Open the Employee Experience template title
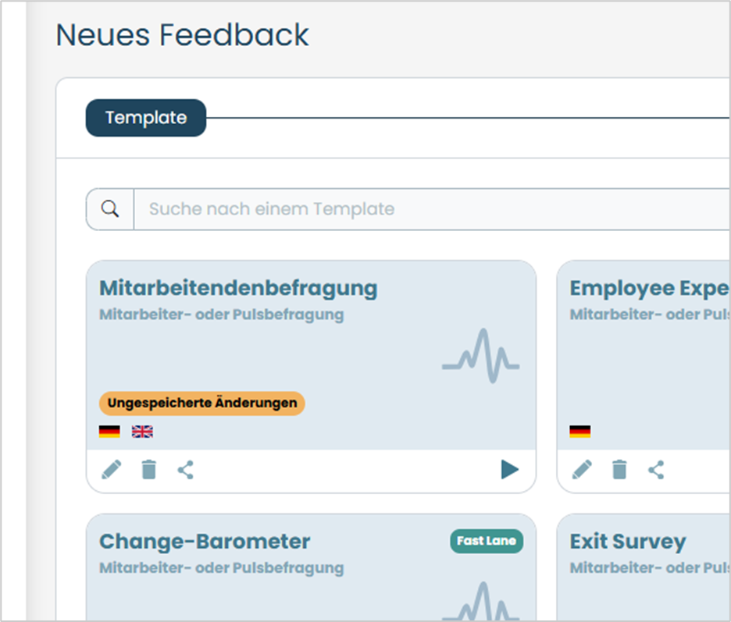The image size is (731, 622). [x=649, y=289]
